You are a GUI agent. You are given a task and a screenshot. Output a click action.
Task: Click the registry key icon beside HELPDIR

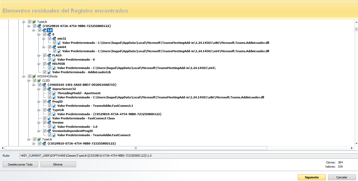click(49, 64)
